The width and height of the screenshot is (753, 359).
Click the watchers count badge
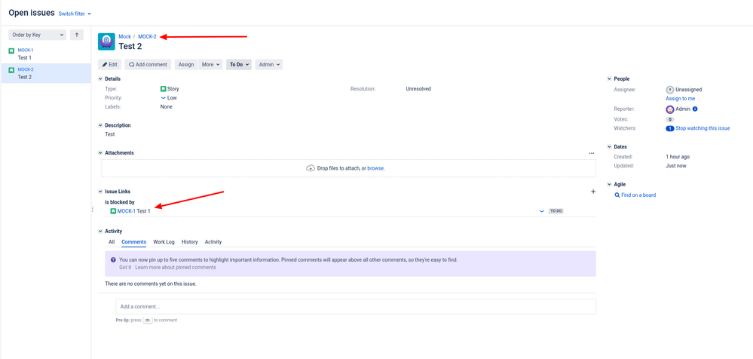tap(670, 128)
